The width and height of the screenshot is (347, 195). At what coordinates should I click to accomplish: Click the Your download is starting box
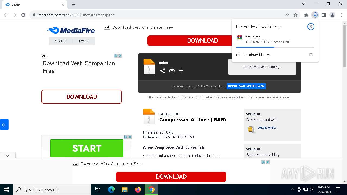click(262, 67)
